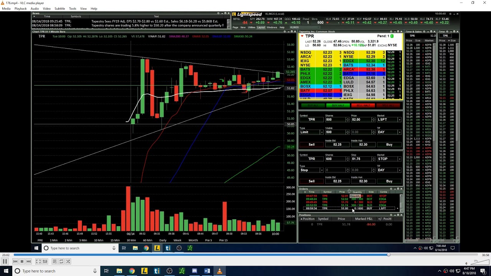Select the 5 Min chart timeframe
This screenshot has height=276, width=491.
(83, 240)
